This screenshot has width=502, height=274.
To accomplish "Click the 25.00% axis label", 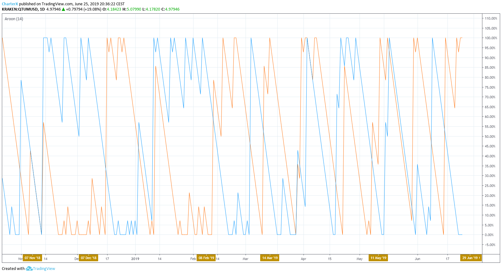I will tap(490, 186).
